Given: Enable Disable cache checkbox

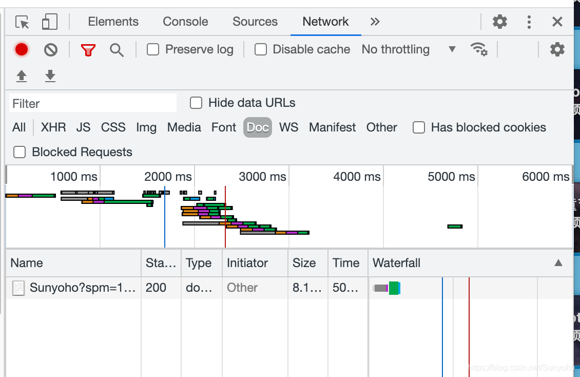Looking at the screenshot, I should coord(260,49).
